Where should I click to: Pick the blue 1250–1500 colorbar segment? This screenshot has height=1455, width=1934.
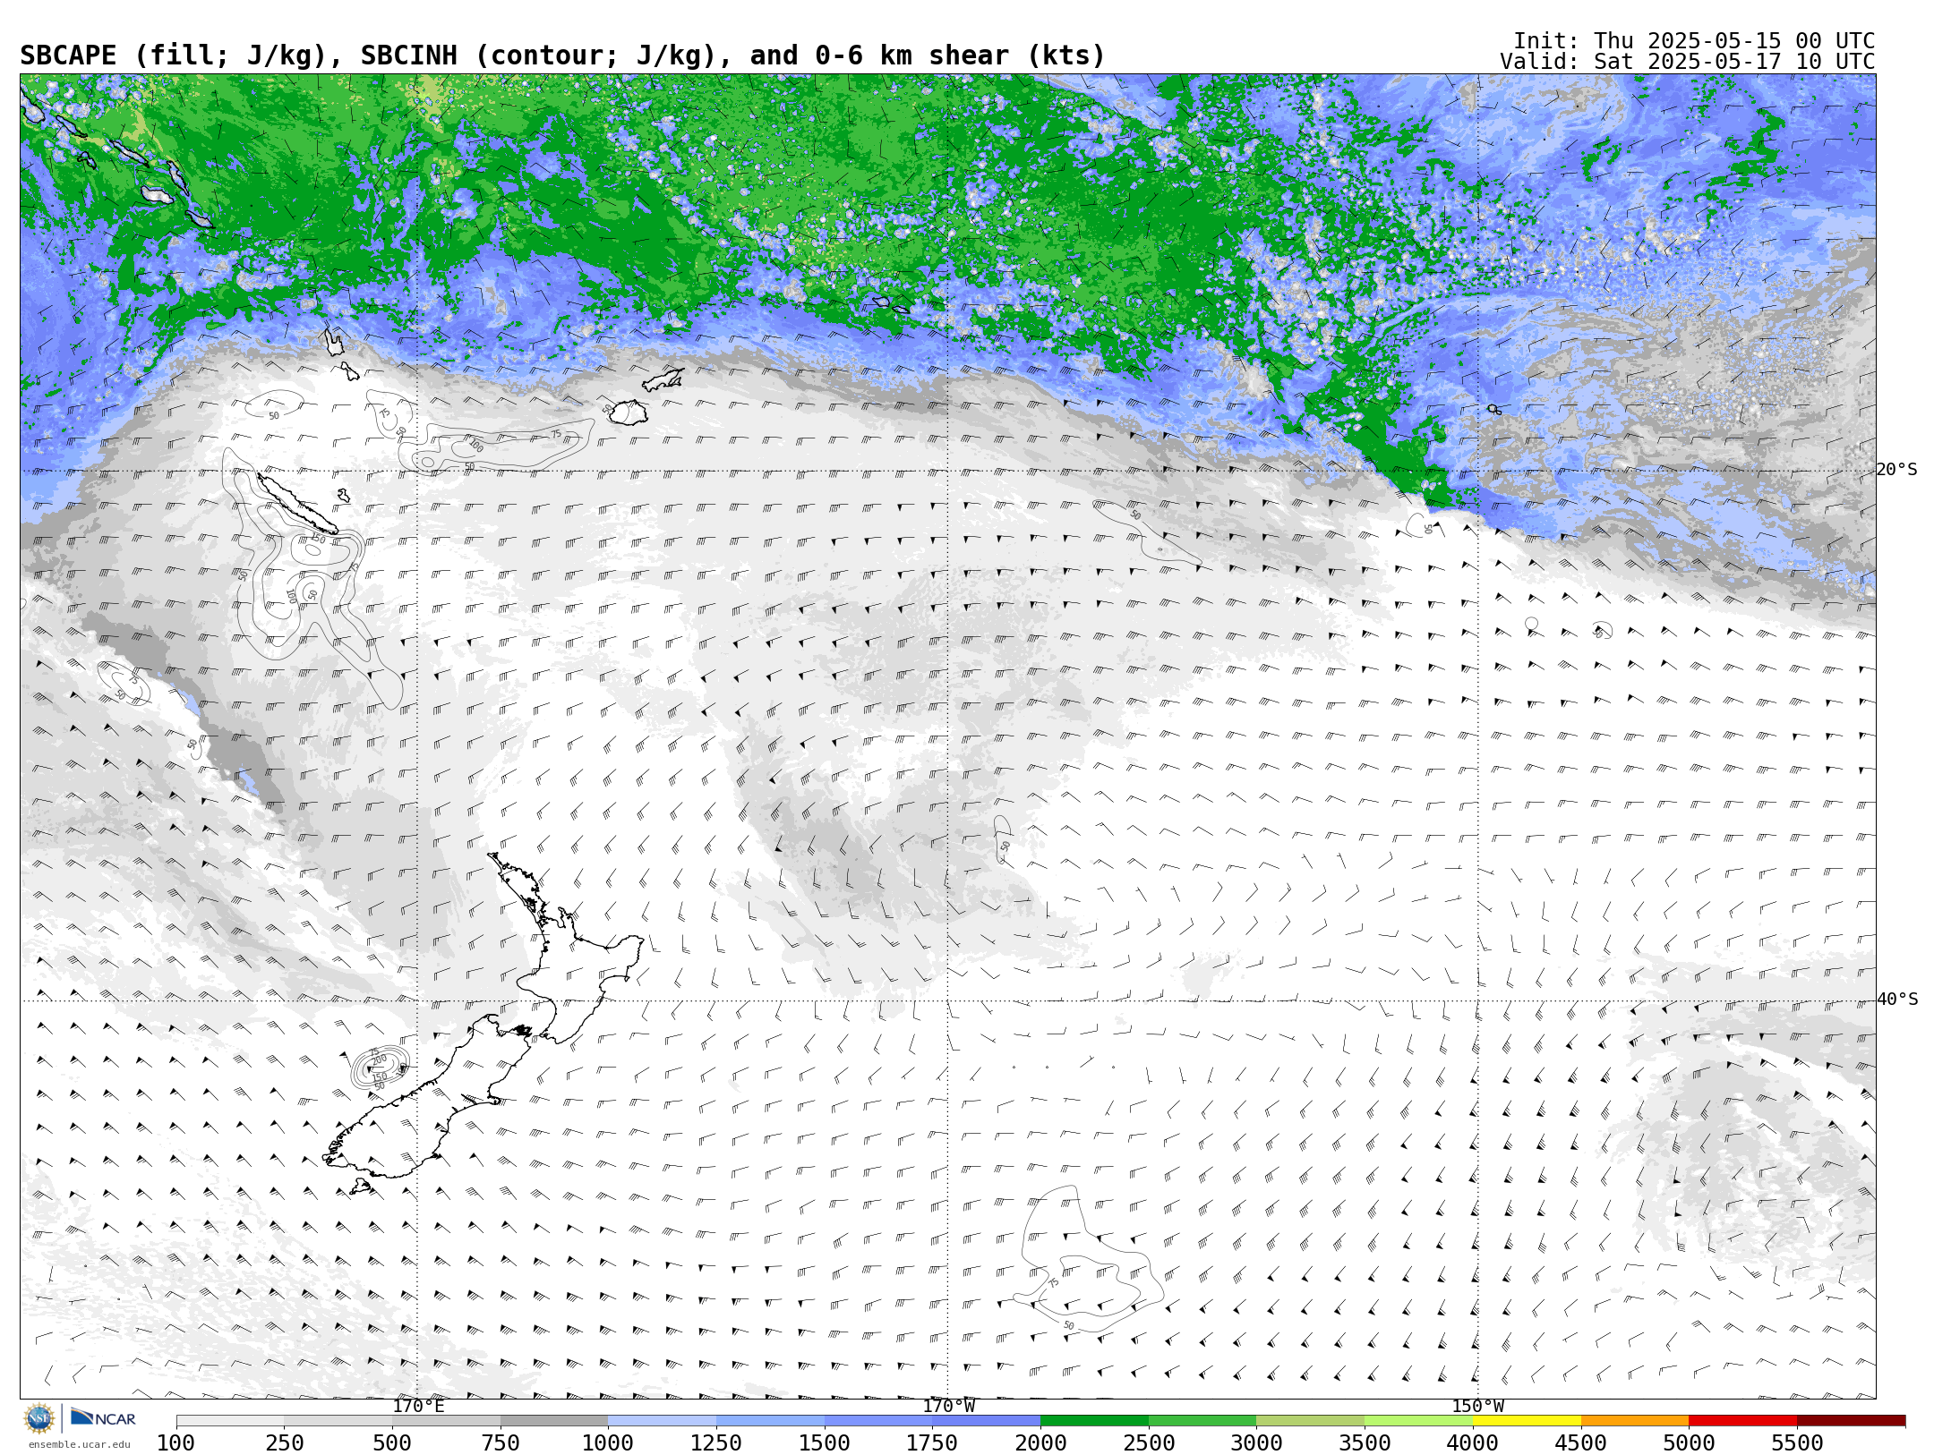tap(771, 1421)
